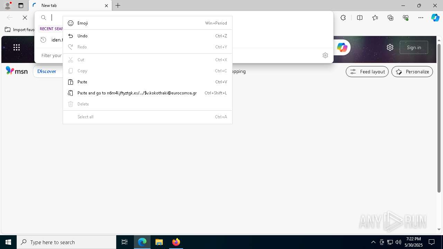The height and width of the screenshot is (249, 443).
Task: Open the network tray icon
Action: click(390, 242)
